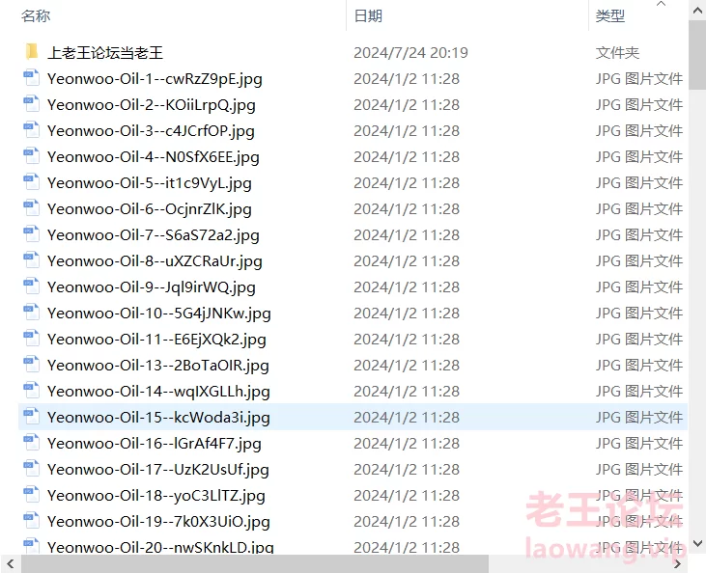Select the Yeonwoo-Oil-7 image file icon
Screen dimensions: 706x573
(x=32, y=234)
